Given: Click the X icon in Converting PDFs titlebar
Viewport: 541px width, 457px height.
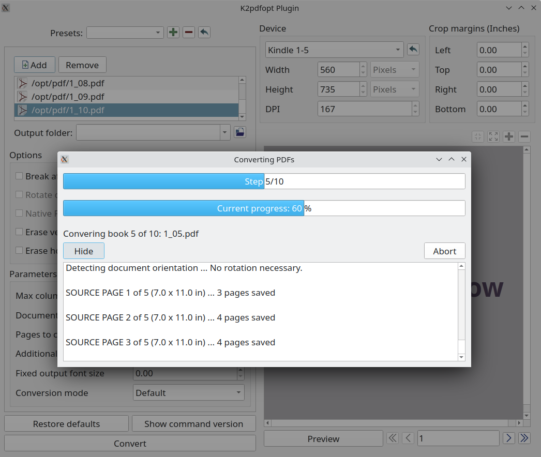Looking at the screenshot, I should coord(65,159).
